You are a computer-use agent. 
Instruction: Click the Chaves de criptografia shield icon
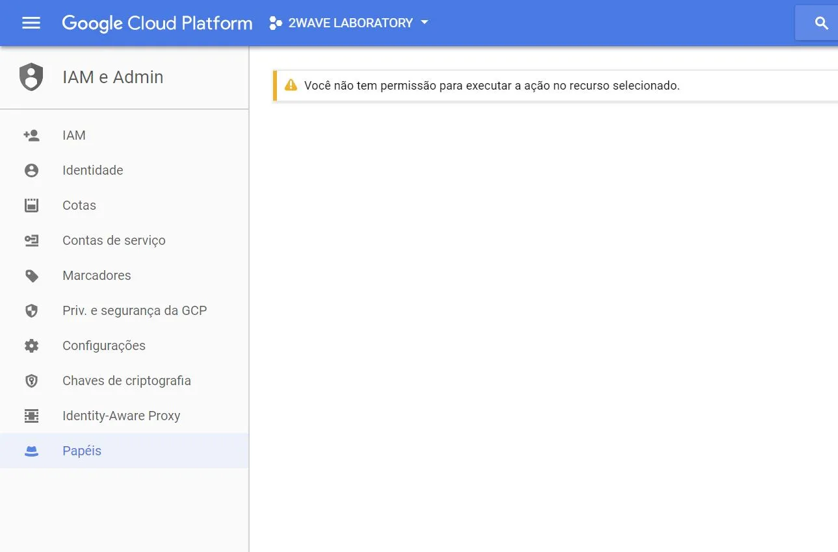click(31, 381)
